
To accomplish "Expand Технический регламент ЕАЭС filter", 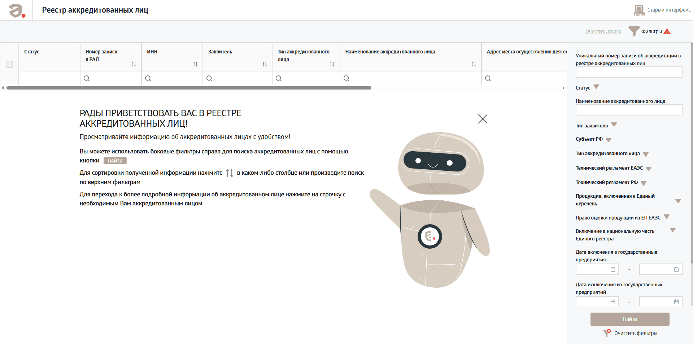I will pos(649,169).
